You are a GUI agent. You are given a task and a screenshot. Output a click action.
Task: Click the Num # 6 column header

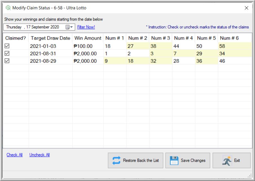235,38
